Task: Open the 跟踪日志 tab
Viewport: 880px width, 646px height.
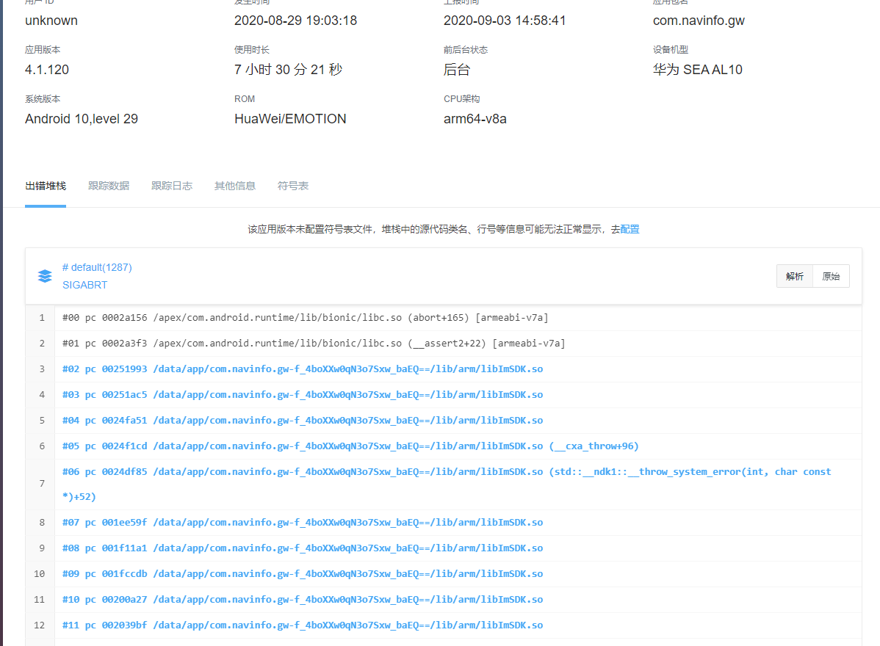Action: (172, 186)
